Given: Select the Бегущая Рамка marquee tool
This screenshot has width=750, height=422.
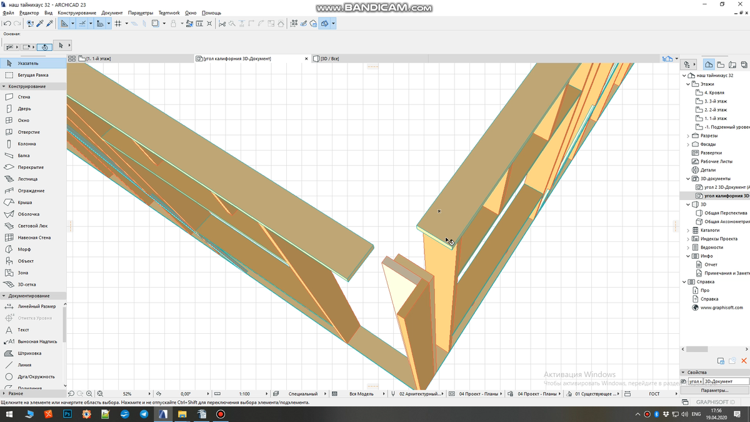Looking at the screenshot, I should click(x=33, y=75).
